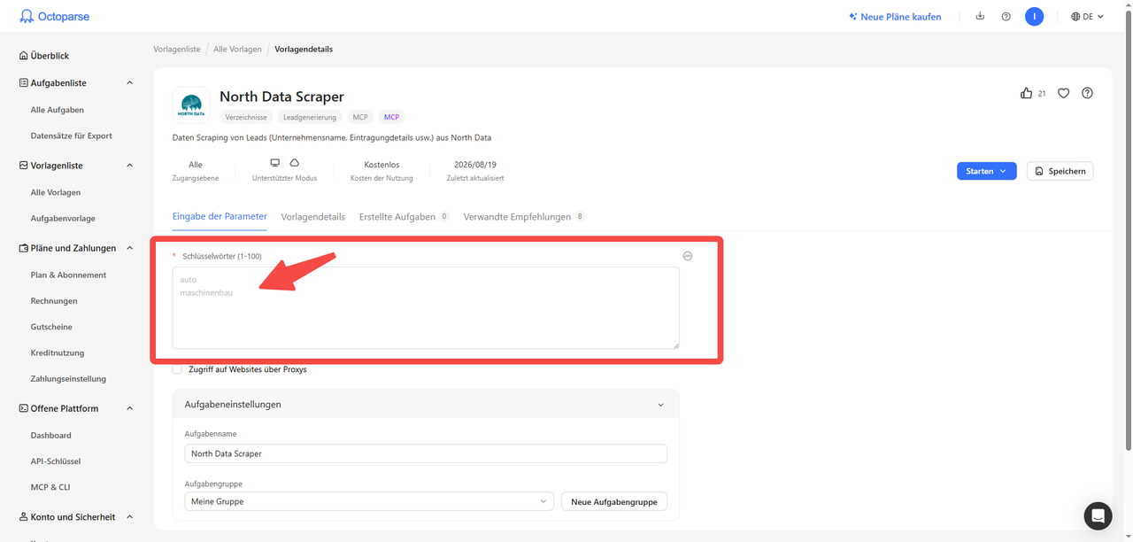Open Alle Vorlagen in sidebar
Viewport: 1133px width, 542px height.
[x=56, y=192]
